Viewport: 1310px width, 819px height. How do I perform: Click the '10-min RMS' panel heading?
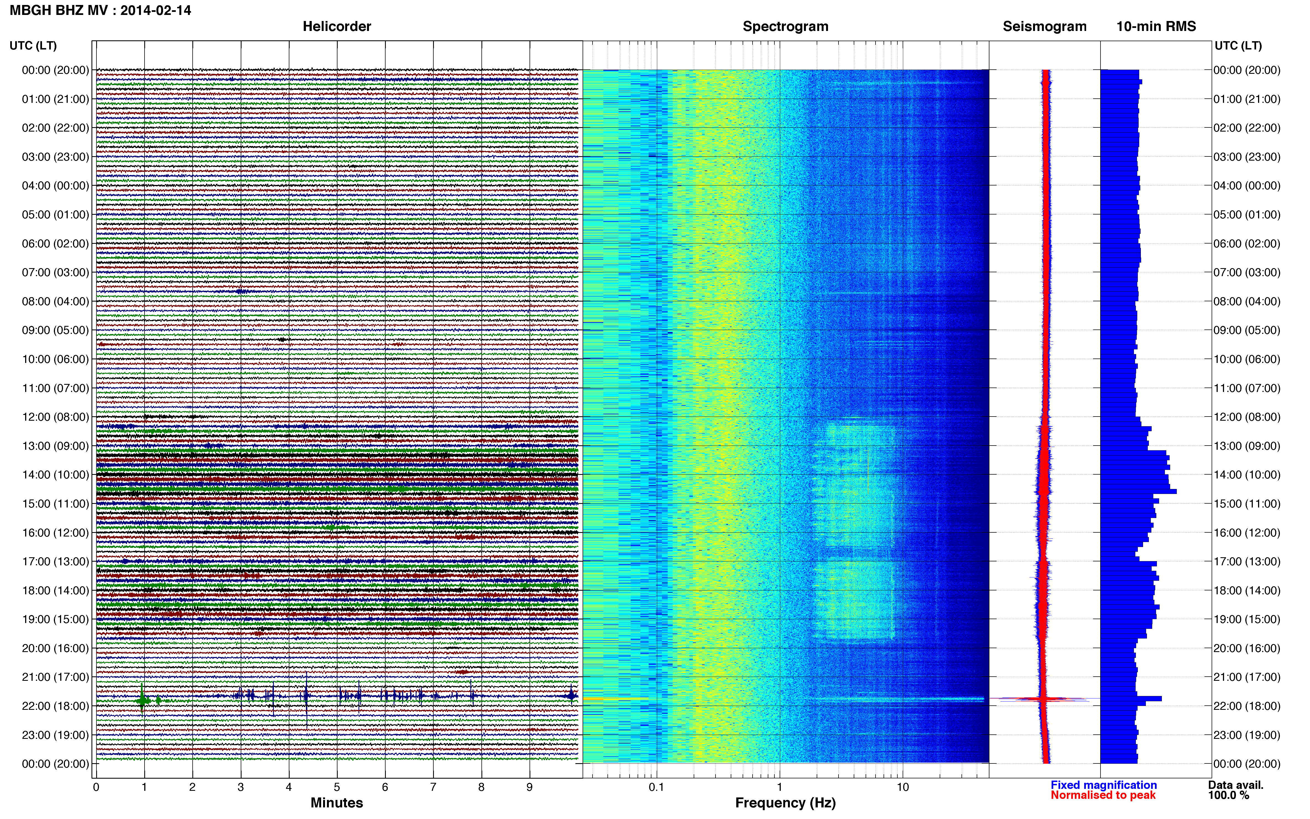point(1156,27)
